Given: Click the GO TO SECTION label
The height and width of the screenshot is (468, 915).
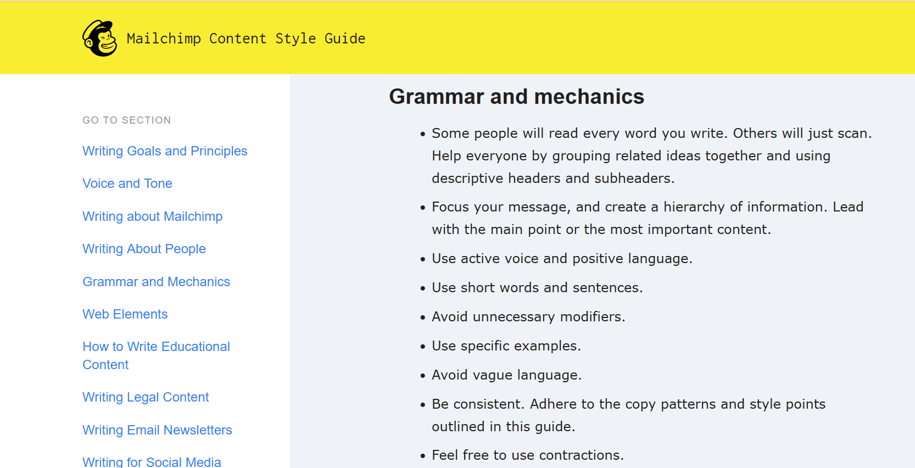Looking at the screenshot, I should pyautogui.click(x=127, y=120).
